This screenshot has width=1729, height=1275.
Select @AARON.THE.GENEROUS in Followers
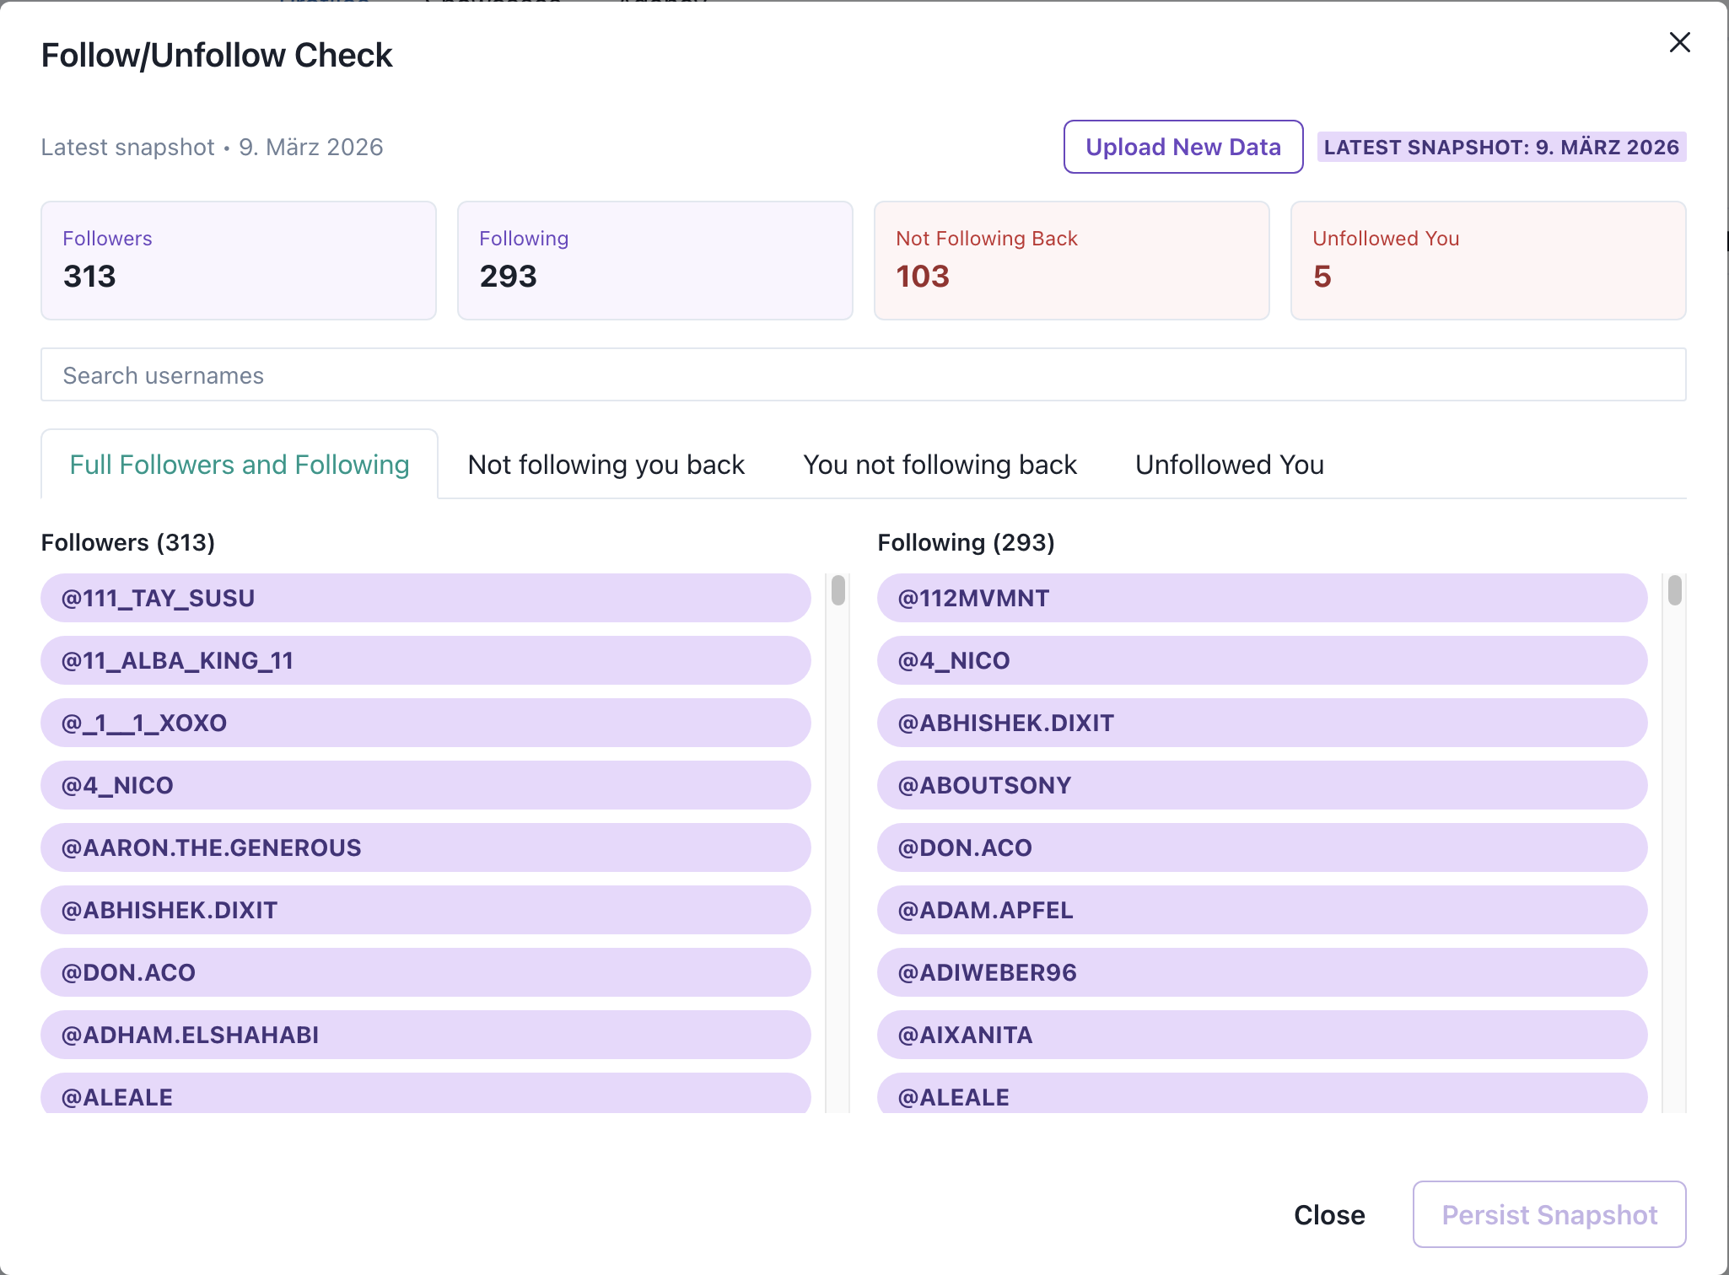coord(426,847)
